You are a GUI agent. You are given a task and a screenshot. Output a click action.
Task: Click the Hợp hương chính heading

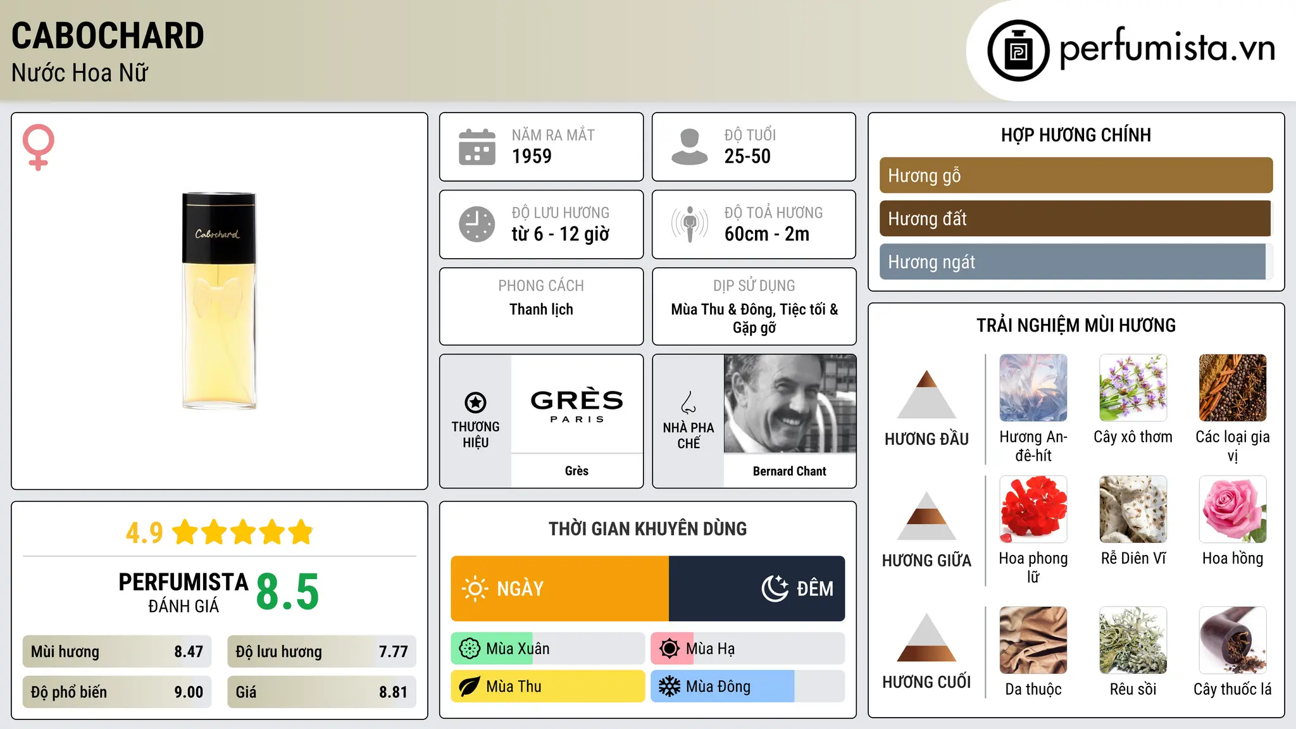1076,135
